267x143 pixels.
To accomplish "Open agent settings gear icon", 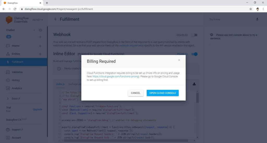I will click(40, 30).
